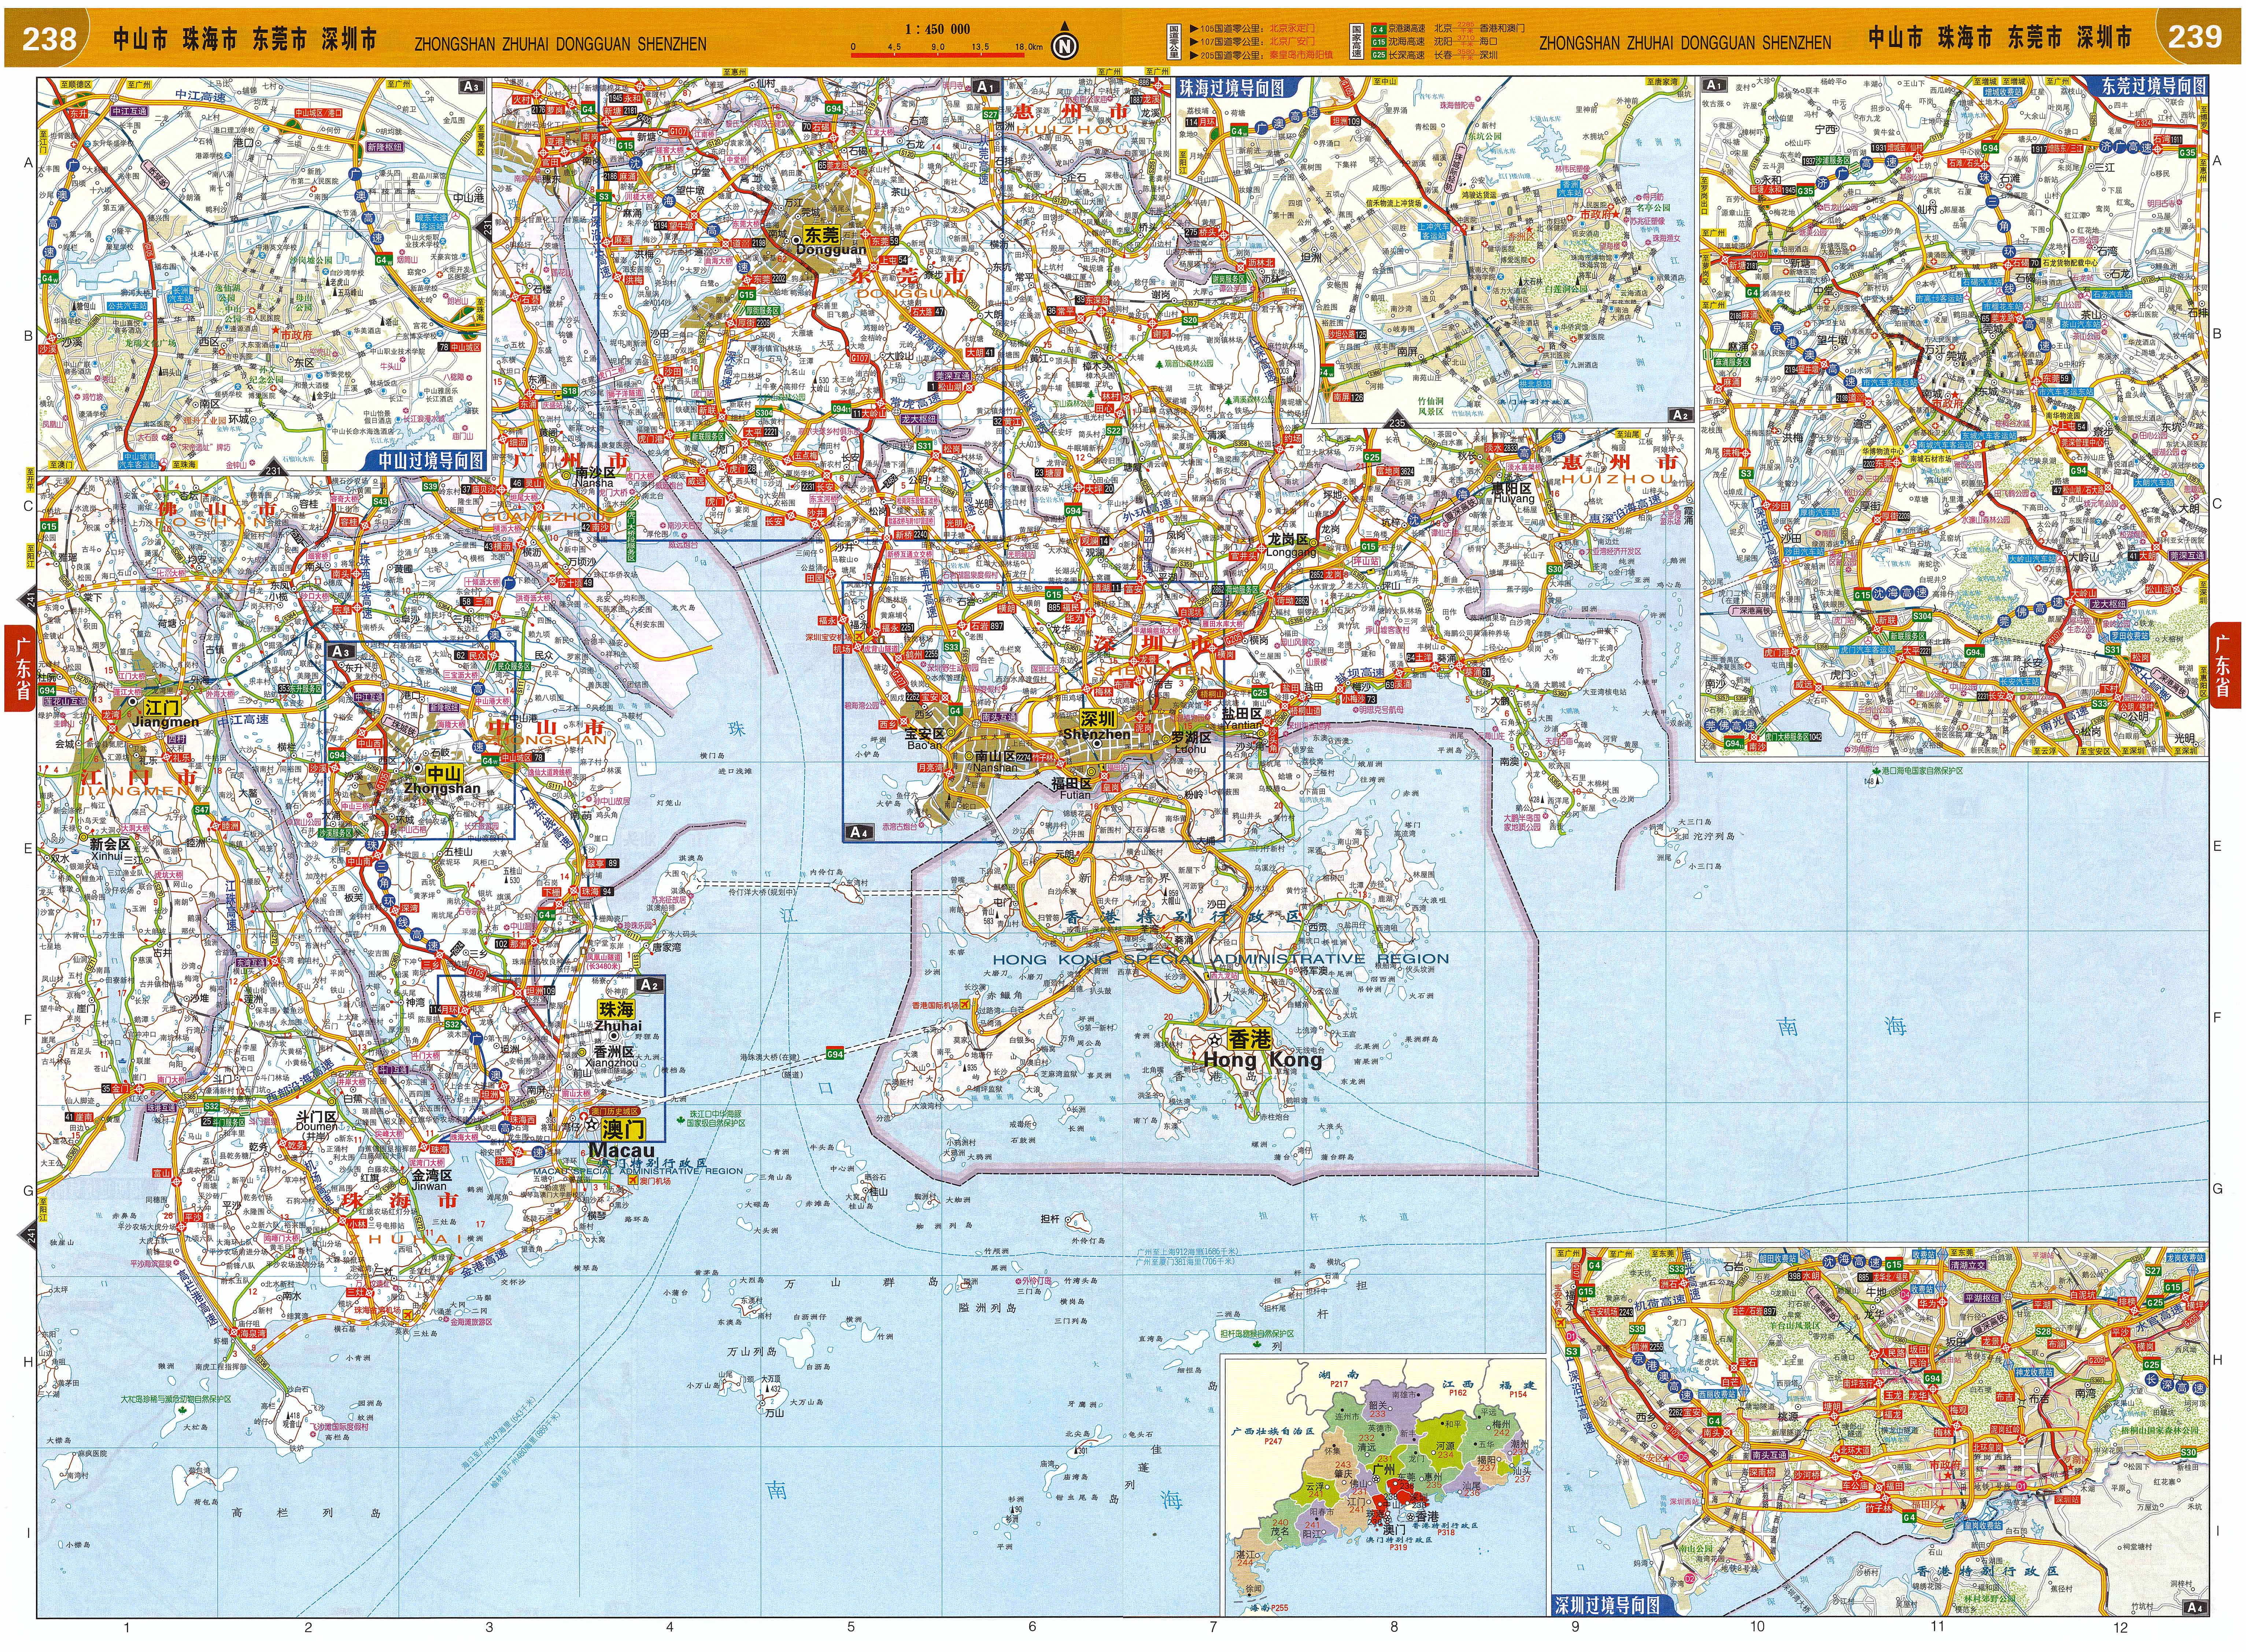Click the Guangdong province index map thumbnail
Screen dimensions: 2246x1652
pyautogui.click(x=1383, y=1485)
